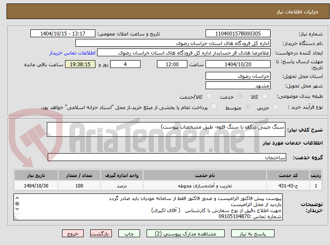Open اطلاعات تماس خریدار link
Viewport: 330px width, 245px height.
tap(72, 53)
